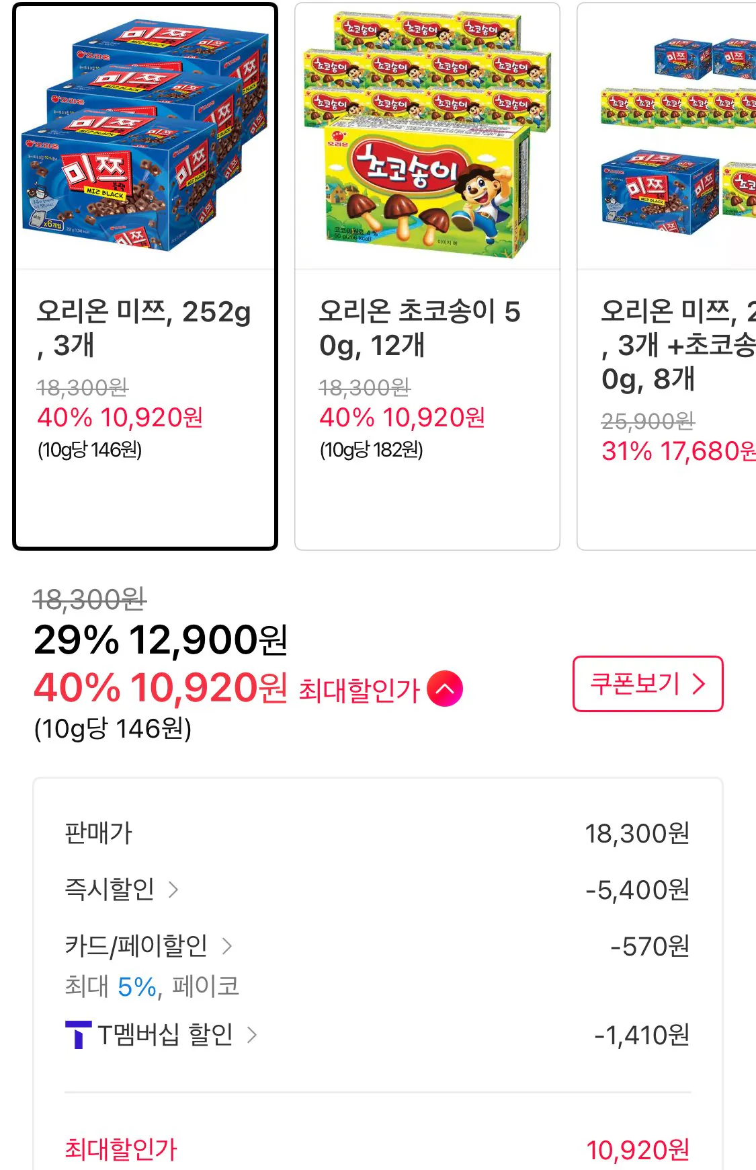Expand T멤버십 할인 details chevron
Image resolution: width=756 pixels, height=1170 pixels.
pyautogui.click(x=252, y=1035)
